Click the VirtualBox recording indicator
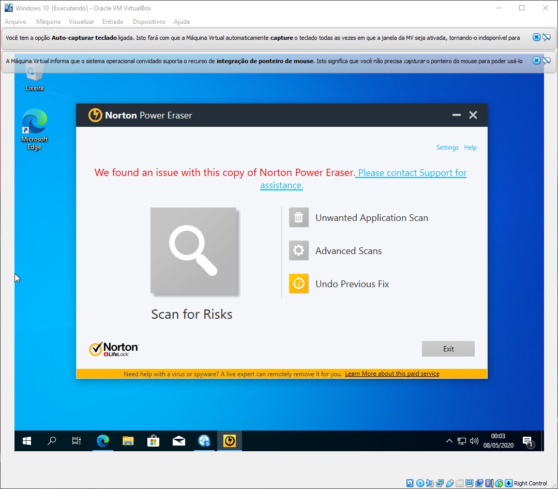This screenshot has height=489, width=558. (x=479, y=483)
